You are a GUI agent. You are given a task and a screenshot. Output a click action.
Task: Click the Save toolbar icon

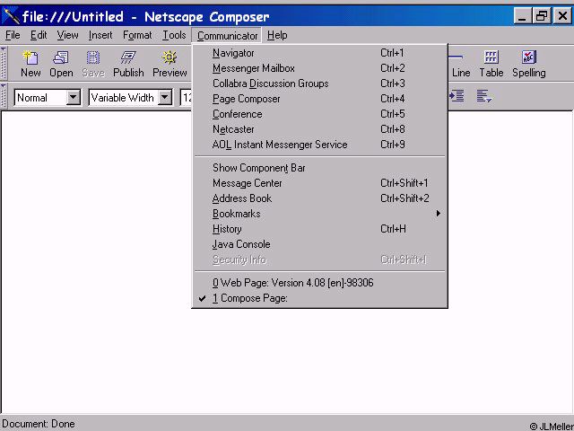click(93, 64)
